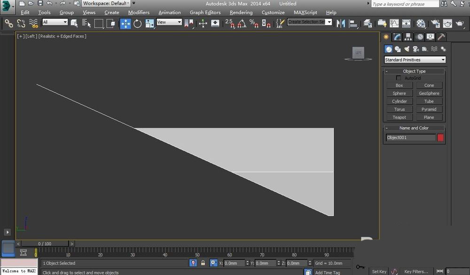Screen dimensions: 470x275
Task: Open the Rendering menu
Action: pos(241,12)
